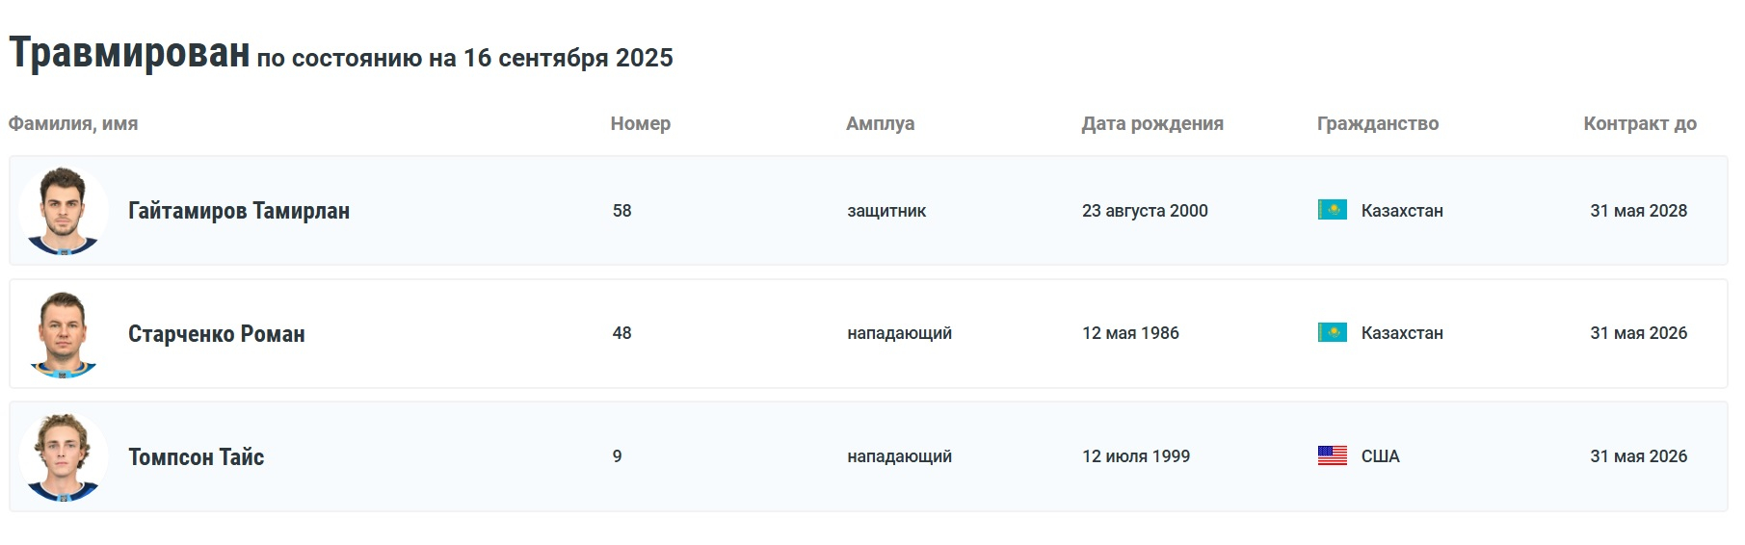Open Старченко Роман player photo
This screenshot has height=545, width=1745.
click(64, 333)
